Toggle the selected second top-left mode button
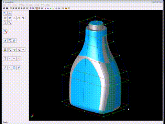The width and height of the screenshot is (165, 124). [10, 13]
